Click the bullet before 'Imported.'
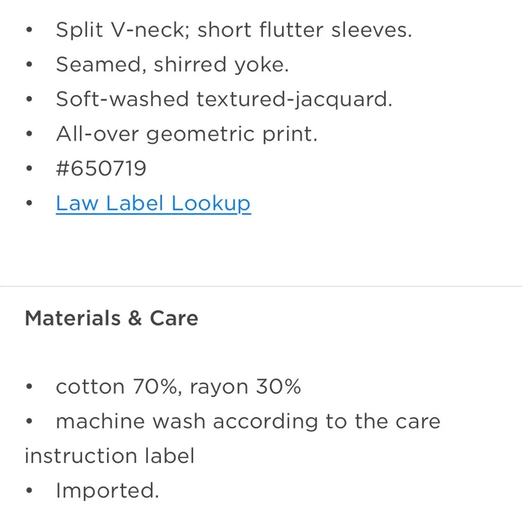This screenshot has height=522, width=522. [29, 491]
